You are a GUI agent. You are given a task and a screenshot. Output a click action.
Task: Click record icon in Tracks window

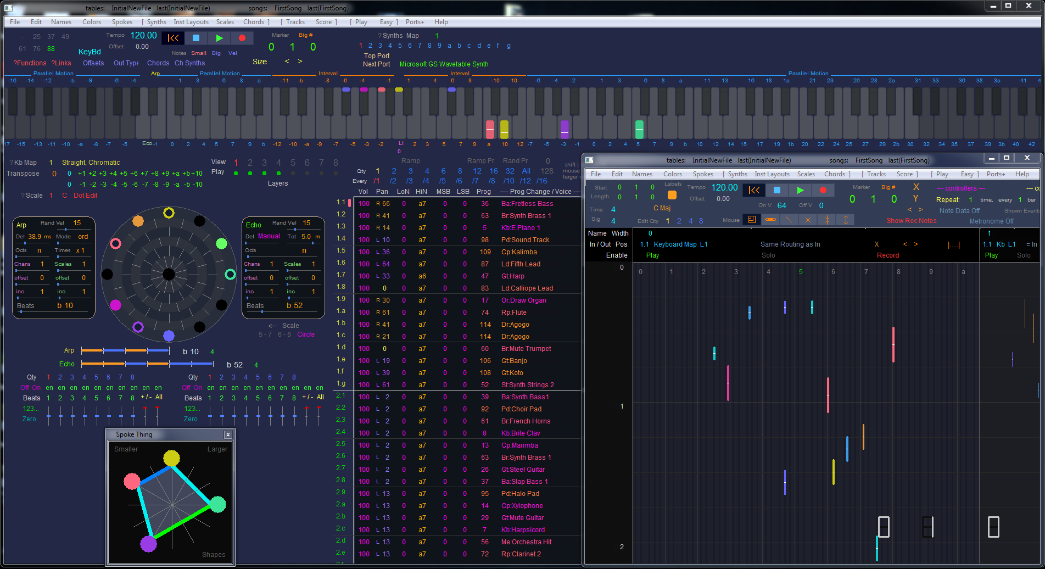tap(823, 190)
